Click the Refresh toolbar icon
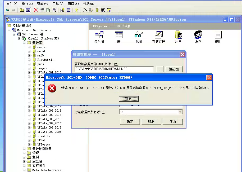The image size is (242, 172). (48, 10)
